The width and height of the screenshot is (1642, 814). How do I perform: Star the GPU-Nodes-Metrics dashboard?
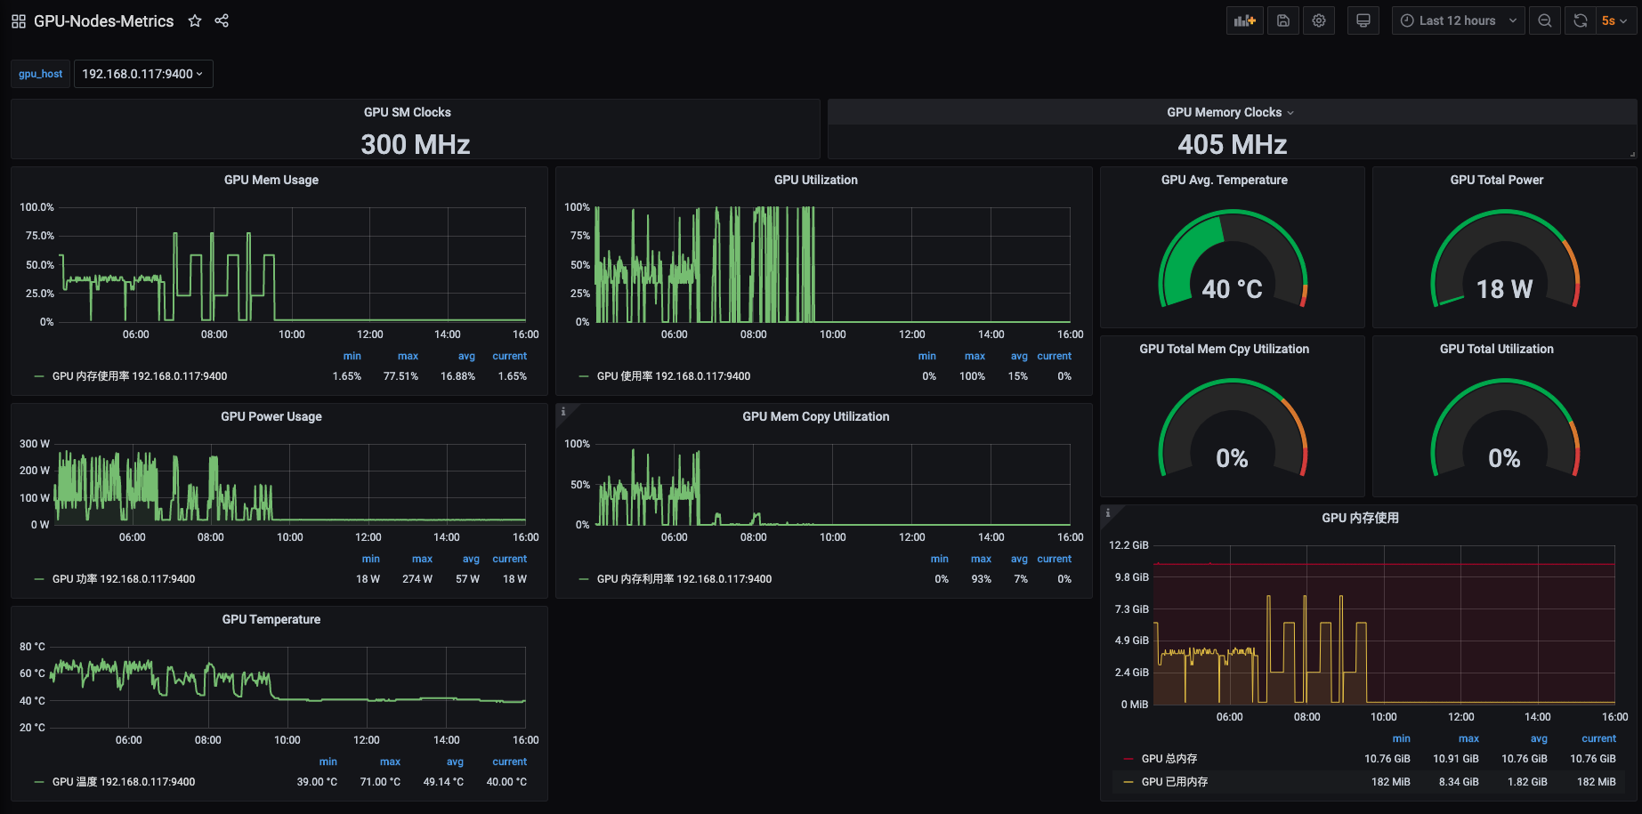point(195,20)
